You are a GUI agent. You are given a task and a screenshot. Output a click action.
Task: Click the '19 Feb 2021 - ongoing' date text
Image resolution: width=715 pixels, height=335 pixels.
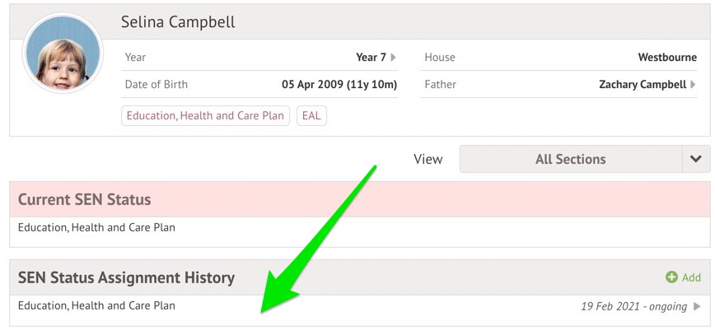(633, 306)
